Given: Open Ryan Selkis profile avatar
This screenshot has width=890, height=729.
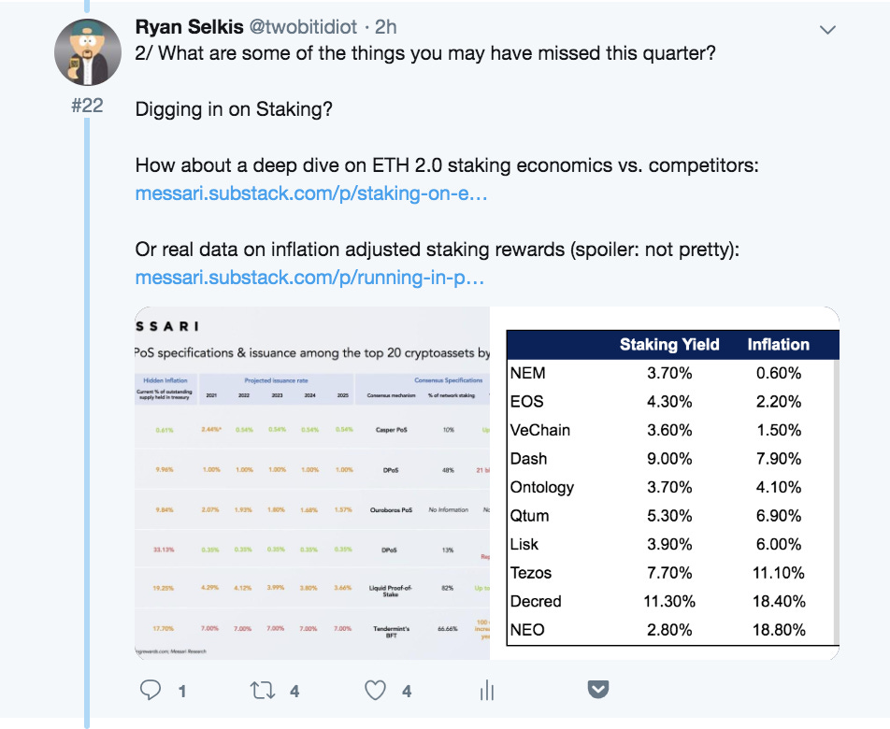Looking at the screenshot, I should [87, 51].
